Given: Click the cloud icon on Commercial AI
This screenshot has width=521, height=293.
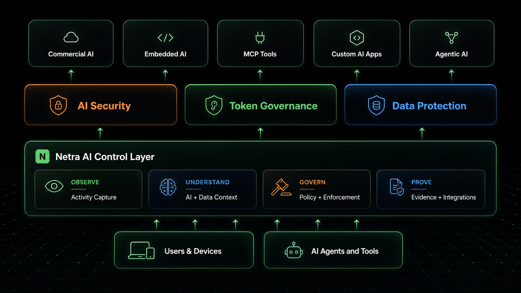Looking at the screenshot, I should click(x=71, y=37).
